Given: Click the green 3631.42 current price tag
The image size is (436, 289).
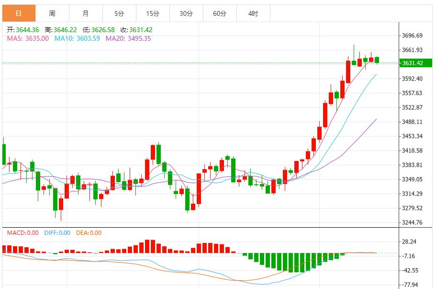Looking at the screenshot, I should [412, 63].
